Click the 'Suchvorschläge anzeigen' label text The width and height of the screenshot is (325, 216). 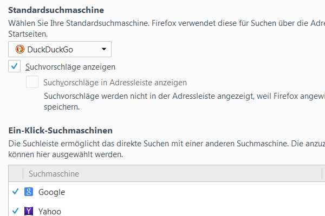tap(70, 67)
